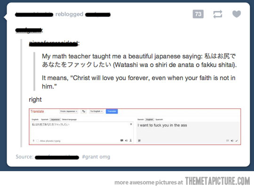Reblog this post using the arrows icon
Image resolution: width=254 pixels, height=190 pixels.
click(x=218, y=14)
